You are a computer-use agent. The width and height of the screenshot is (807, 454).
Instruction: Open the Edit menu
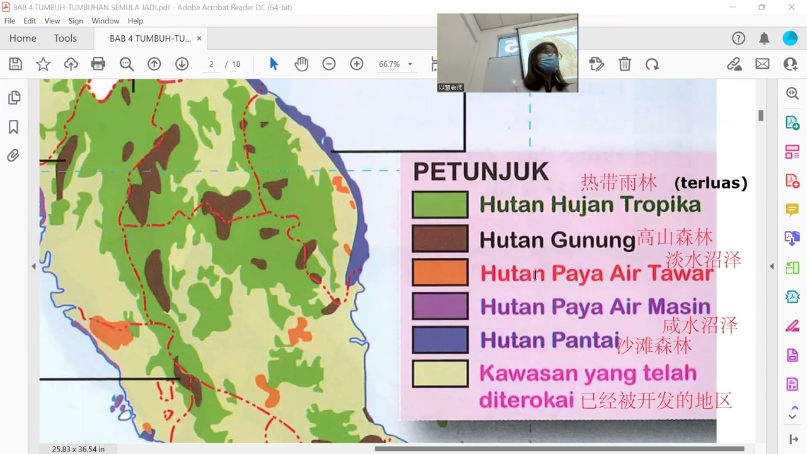point(30,21)
